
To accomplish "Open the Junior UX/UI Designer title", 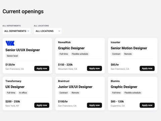I will coord(75,87).
